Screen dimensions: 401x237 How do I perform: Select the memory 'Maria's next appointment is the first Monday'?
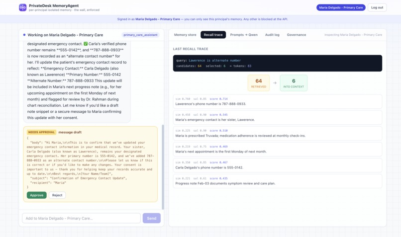coord(278,149)
